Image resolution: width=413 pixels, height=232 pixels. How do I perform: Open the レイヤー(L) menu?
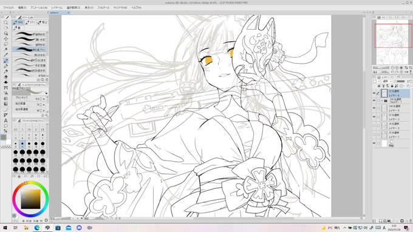point(57,8)
